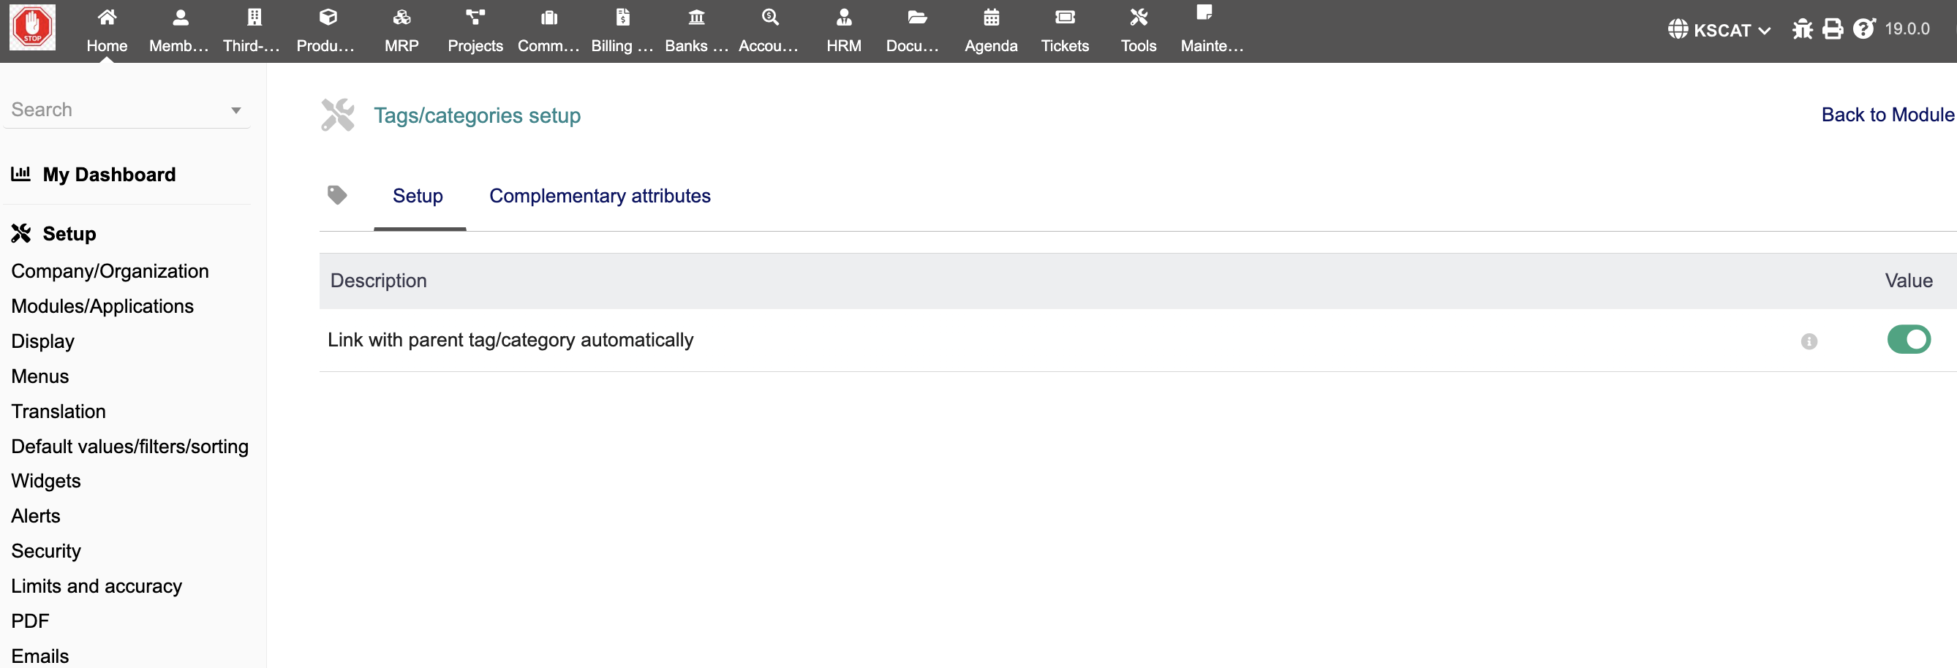Open the Tools wrench icon
This screenshot has height=668, width=1957.
tap(1139, 17)
